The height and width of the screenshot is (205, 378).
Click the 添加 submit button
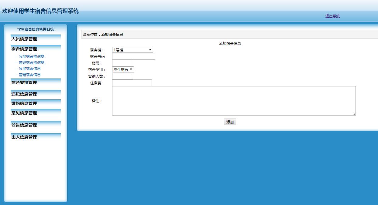click(230, 122)
